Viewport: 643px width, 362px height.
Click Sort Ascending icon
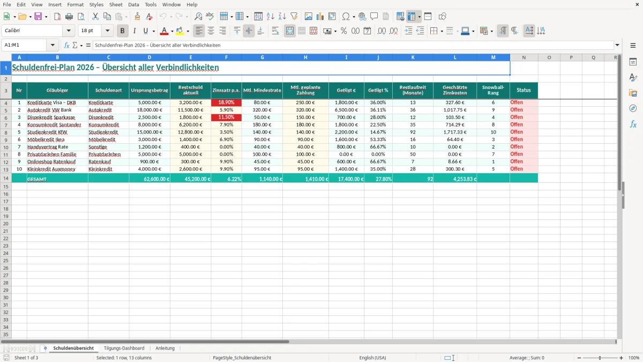[x=271, y=17]
